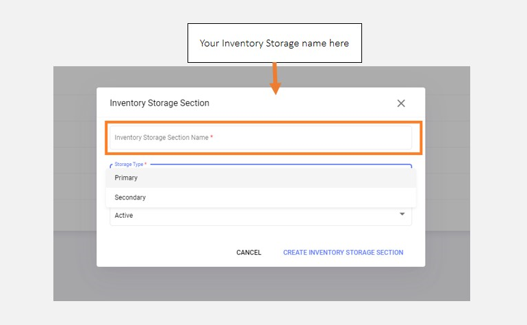This screenshot has height=325, width=527.
Task: Click the Active status value
Action: [x=124, y=216]
